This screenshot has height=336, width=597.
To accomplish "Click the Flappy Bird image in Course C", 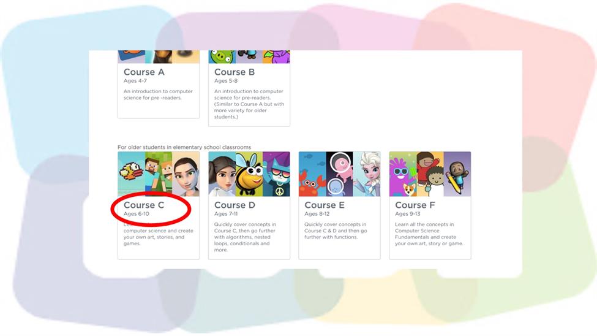I will (x=132, y=174).
